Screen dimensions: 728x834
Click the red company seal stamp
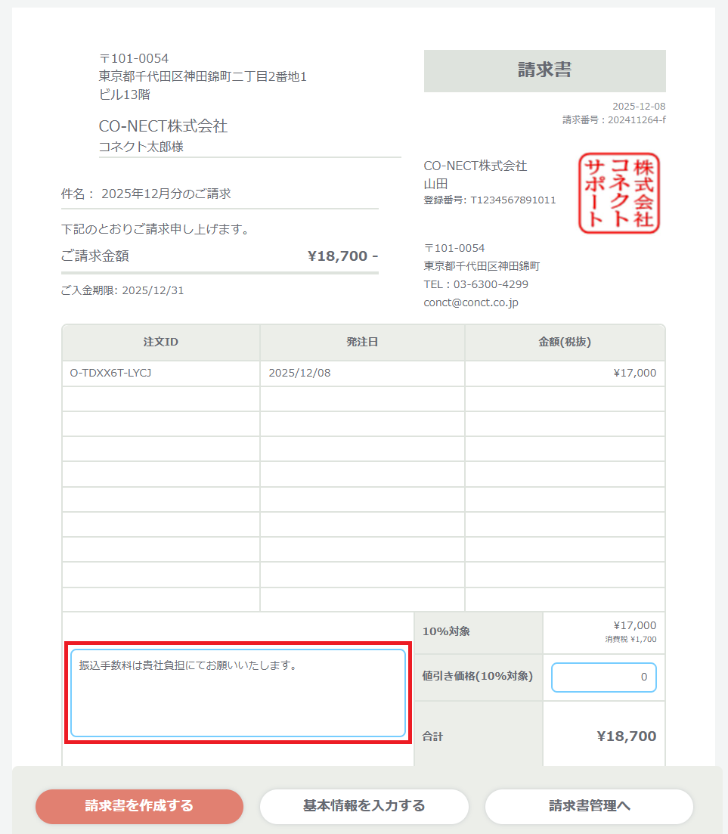pyautogui.click(x=619, y=193)
